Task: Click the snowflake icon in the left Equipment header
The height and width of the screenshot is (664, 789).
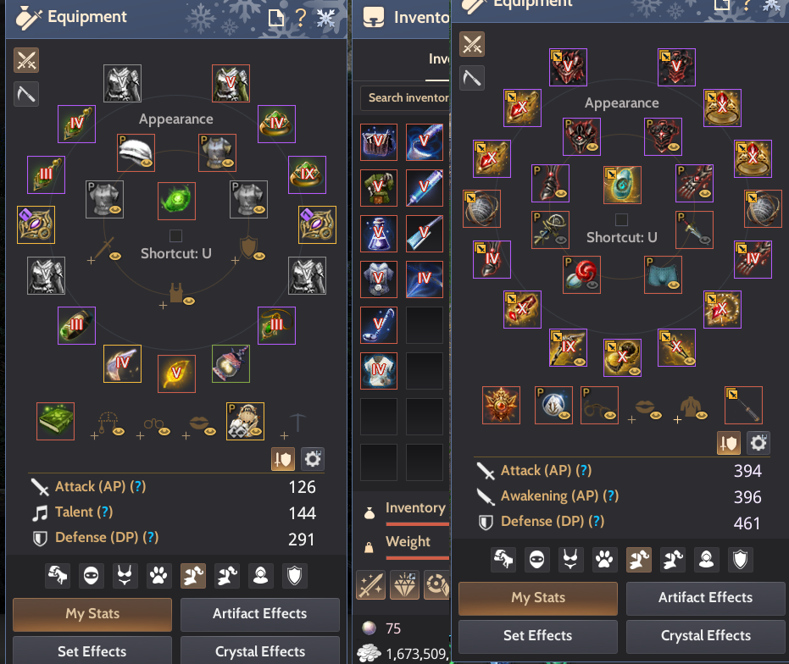Action: point(325,18)
